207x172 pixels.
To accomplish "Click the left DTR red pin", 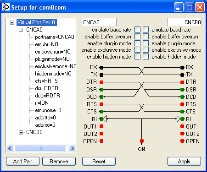I will [x=101, y=82].
